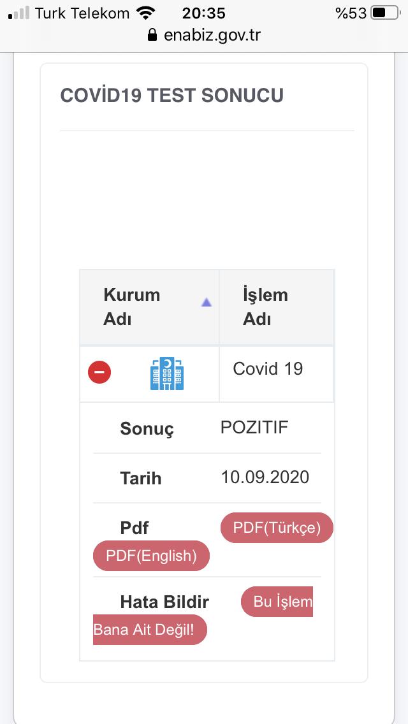
Task: Click the Covid 19 table cell
Action: pyautogui.click(x=268, y=369)
